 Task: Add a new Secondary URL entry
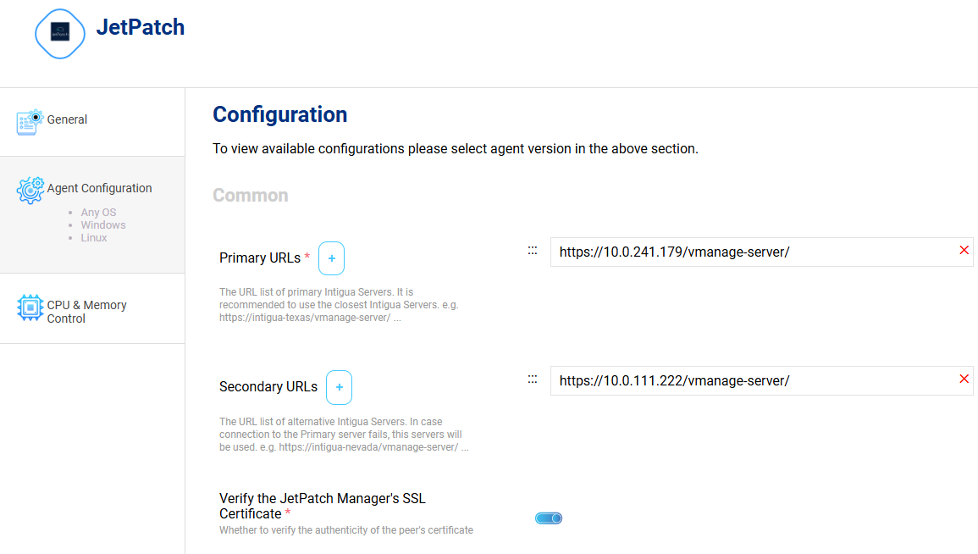339,387
